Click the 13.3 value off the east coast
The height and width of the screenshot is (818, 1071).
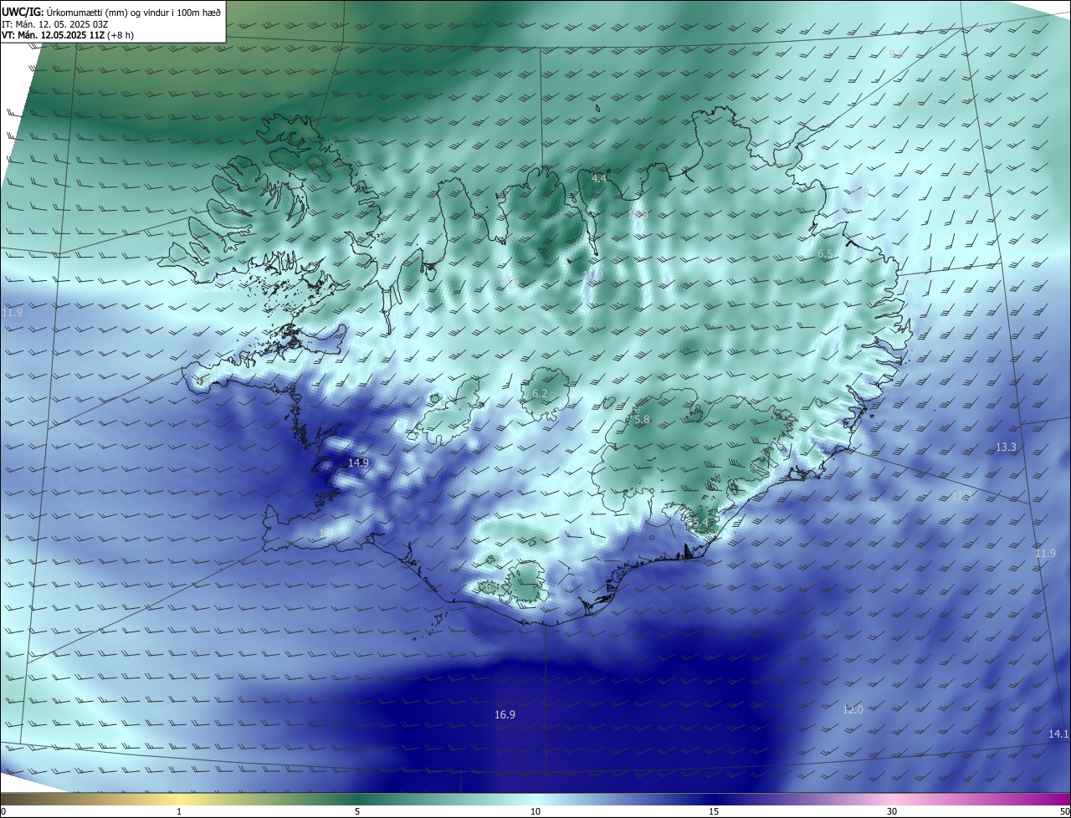pos(1006,447)
